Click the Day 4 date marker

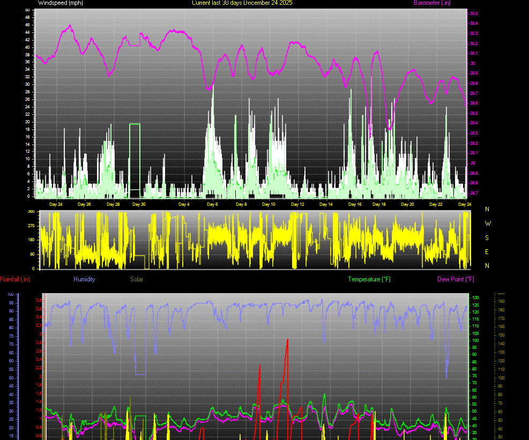184,204
